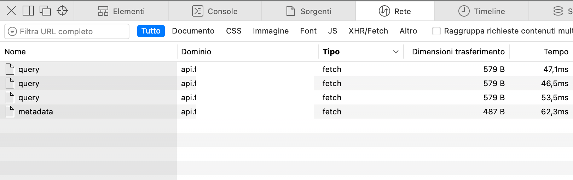The width and height of the screenshot is (573, 180).
Task: Sort by Dimensioni trasferimento column
Action: (458, 52)
